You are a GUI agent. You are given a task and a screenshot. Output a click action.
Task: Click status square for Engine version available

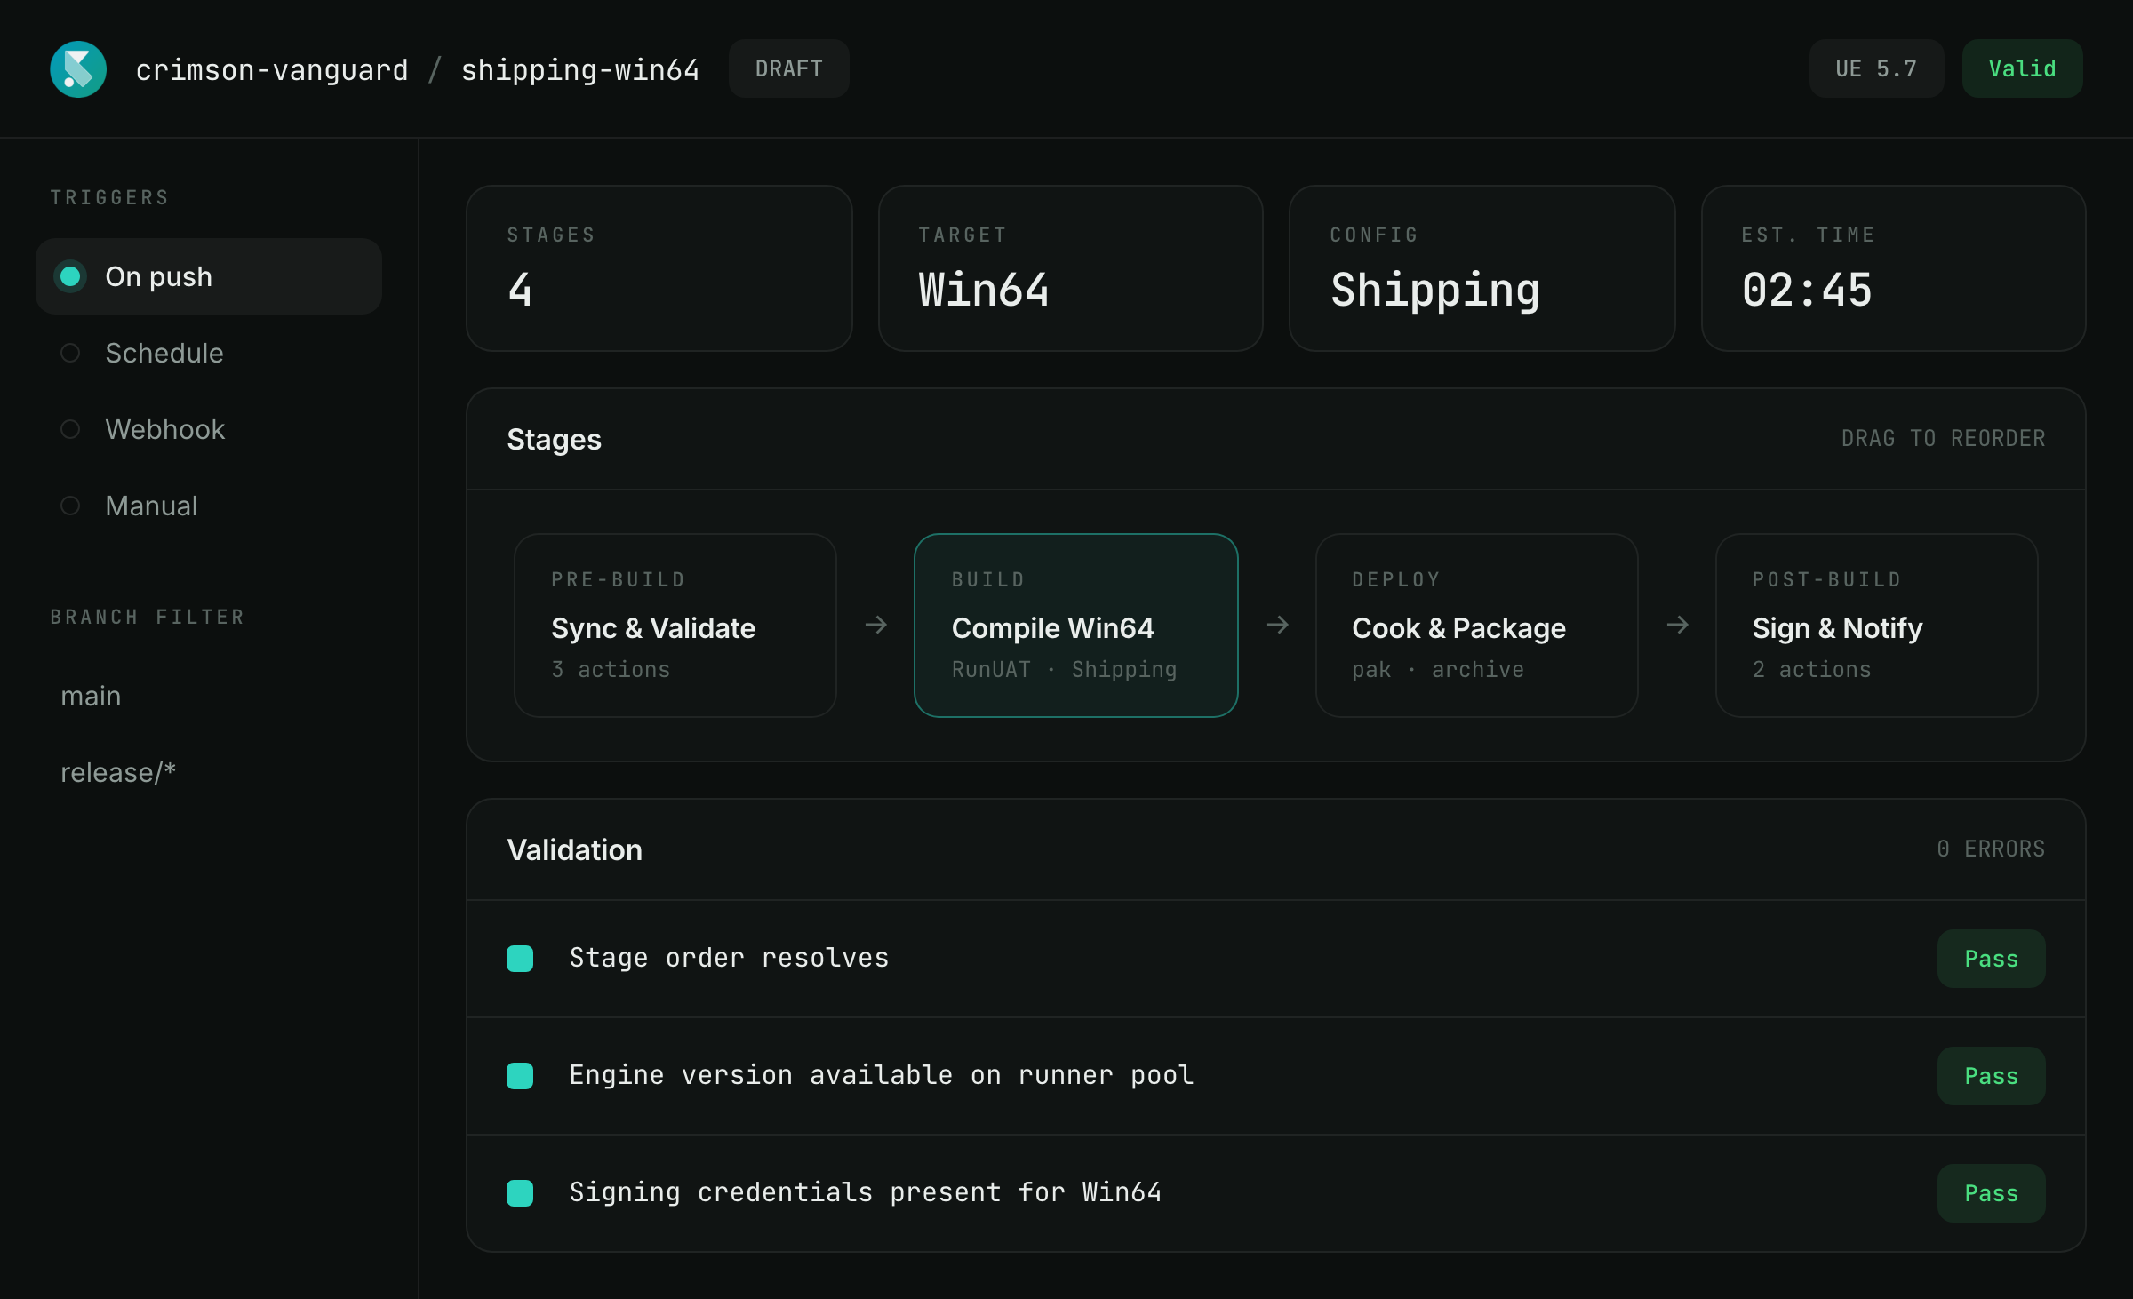pos(520,1076)
